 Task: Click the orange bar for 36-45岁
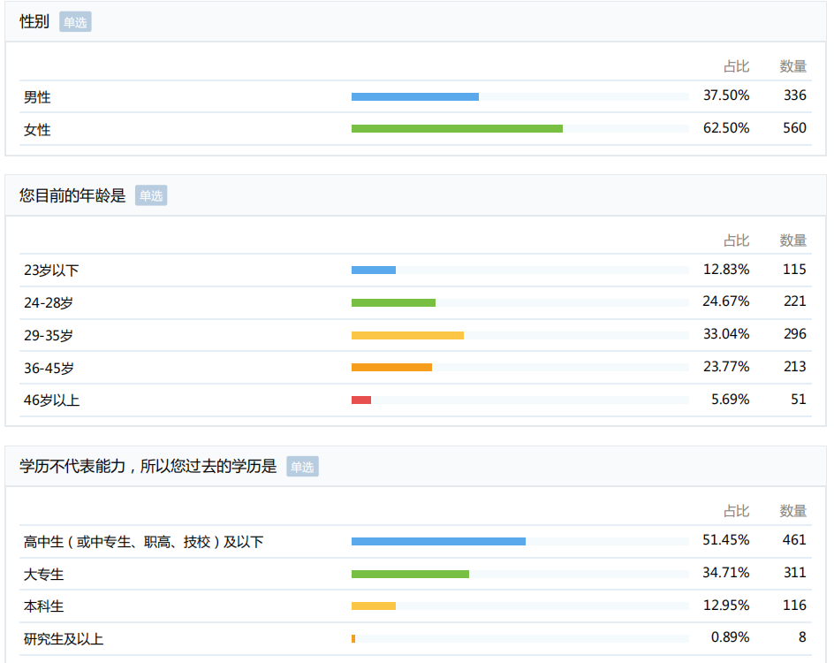pyautogui.click(x=391, y=366)
